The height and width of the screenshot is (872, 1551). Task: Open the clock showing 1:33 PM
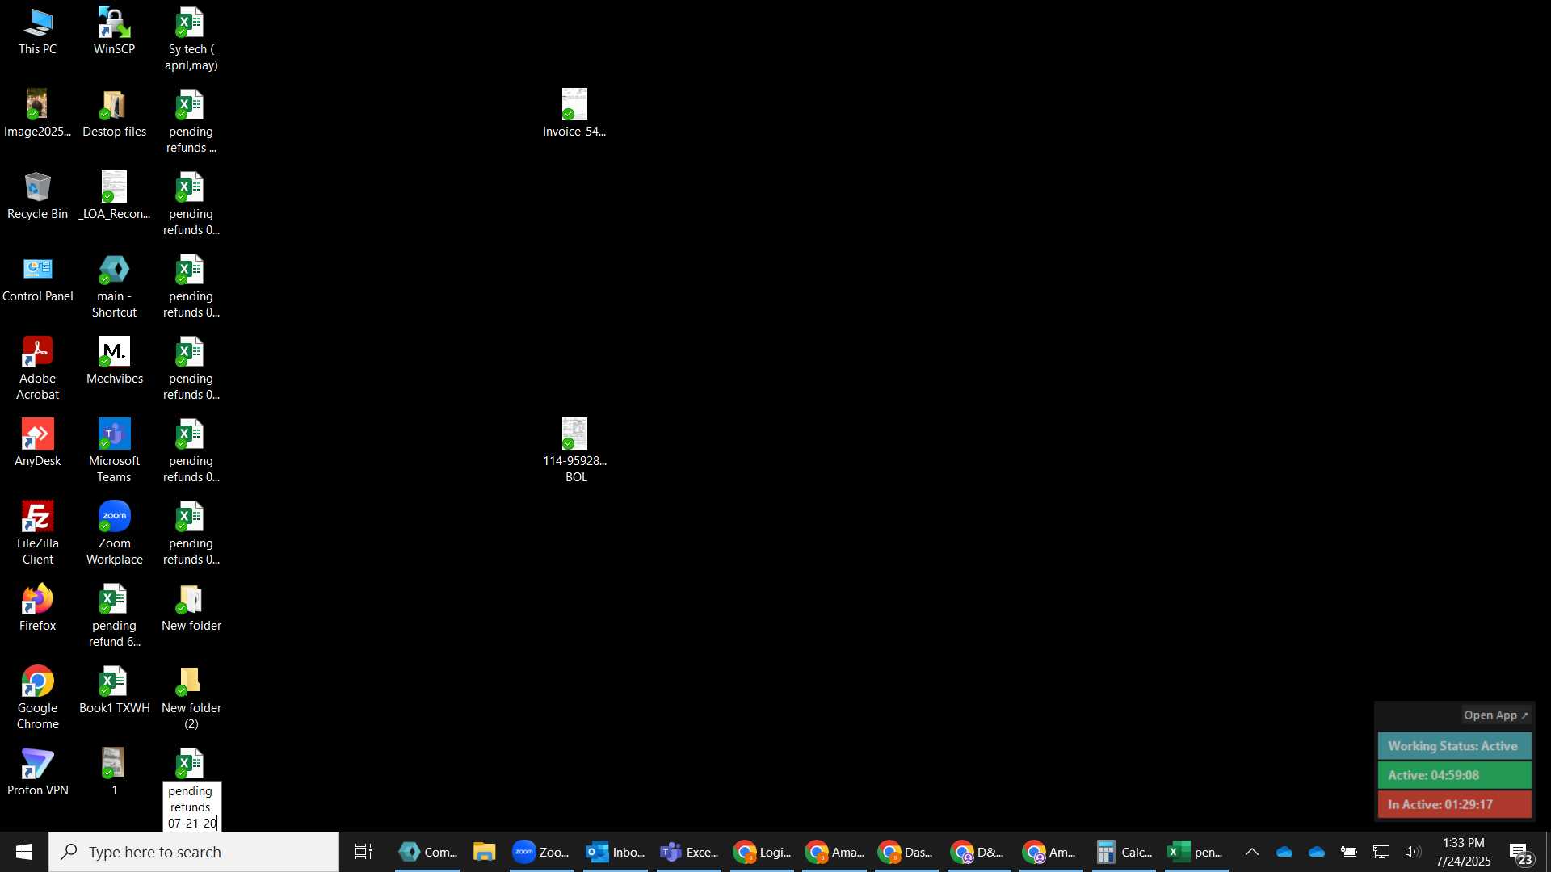point(1464,852)
